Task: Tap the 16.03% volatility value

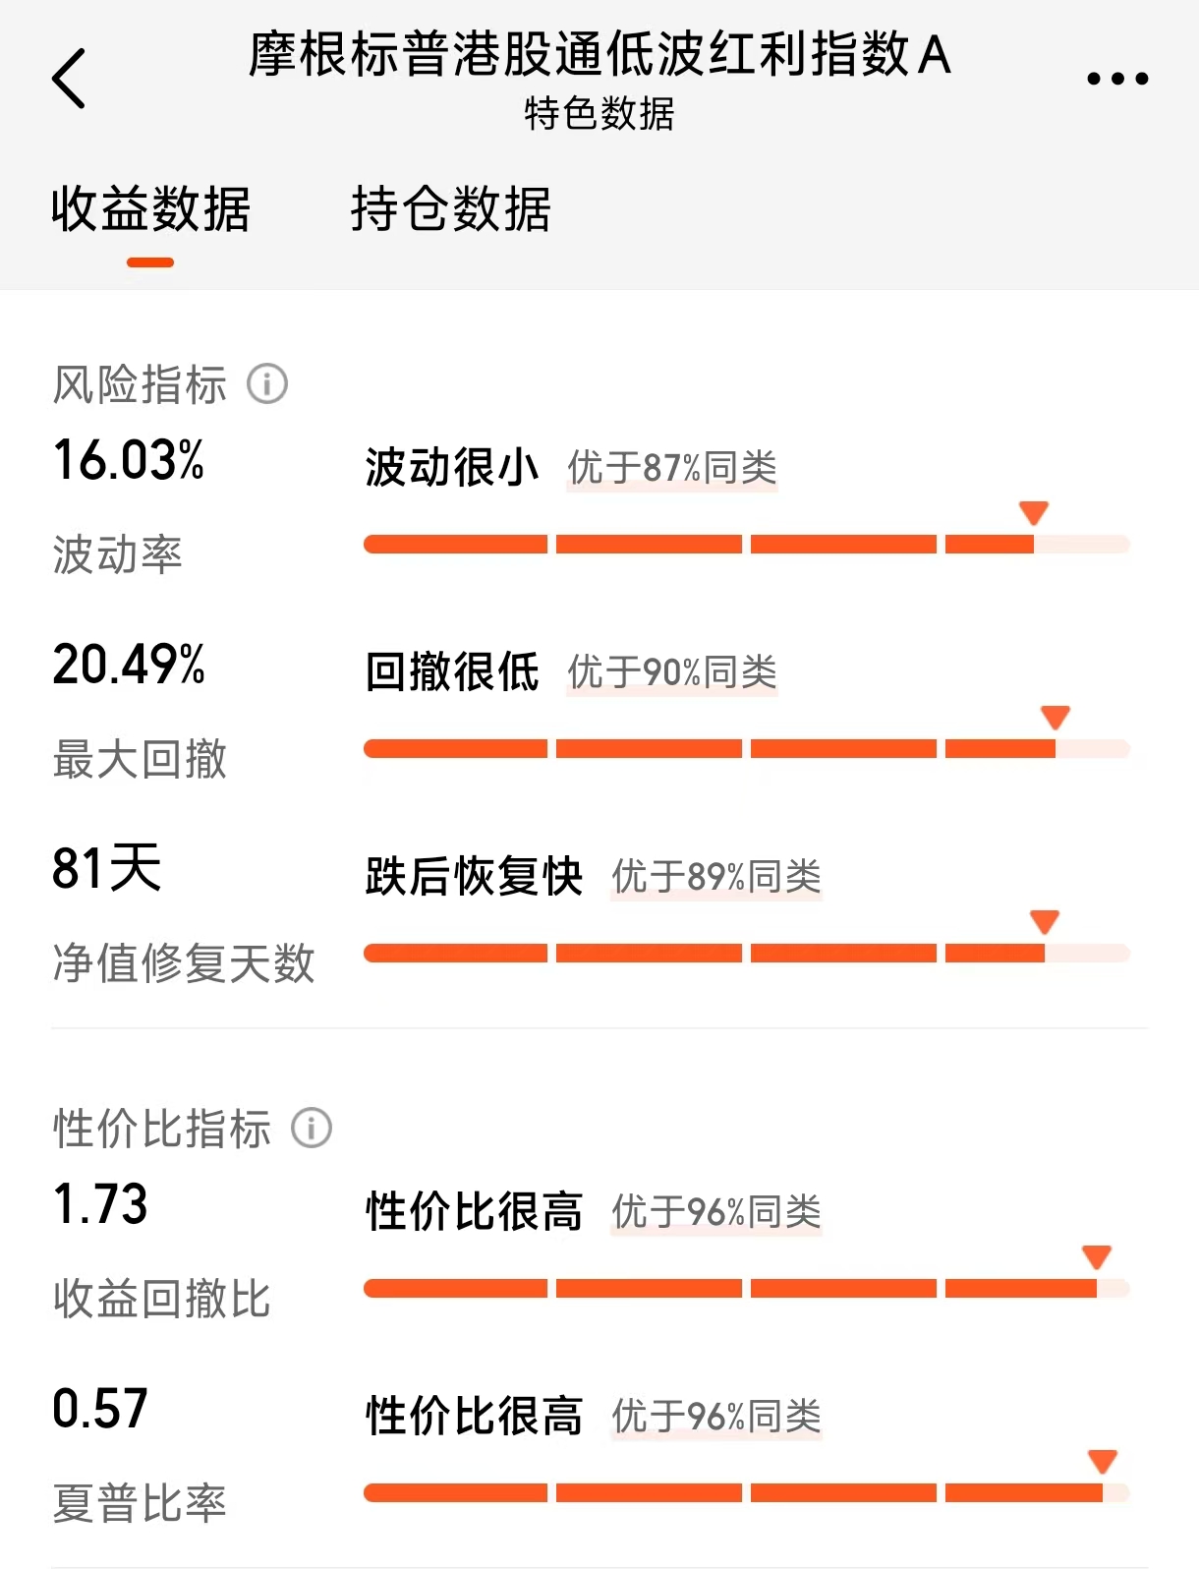Action: coord(129,460)
